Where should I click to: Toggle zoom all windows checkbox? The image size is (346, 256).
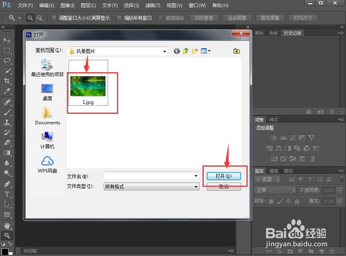click(119, 18)
